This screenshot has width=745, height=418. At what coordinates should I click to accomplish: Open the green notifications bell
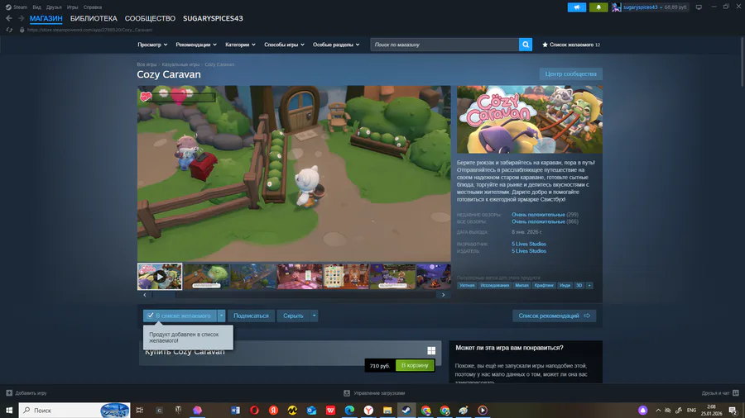598,7
